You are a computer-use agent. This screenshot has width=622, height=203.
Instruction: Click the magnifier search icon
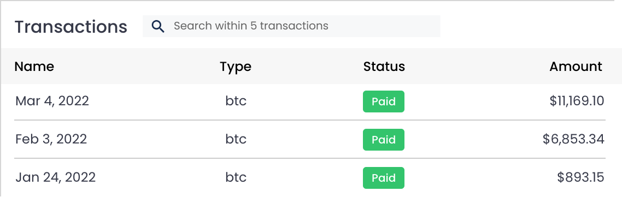point(158,27)
